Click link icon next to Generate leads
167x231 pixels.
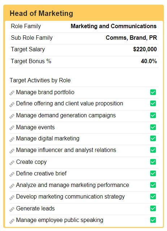pyautogui.click(x=12, y=209)
